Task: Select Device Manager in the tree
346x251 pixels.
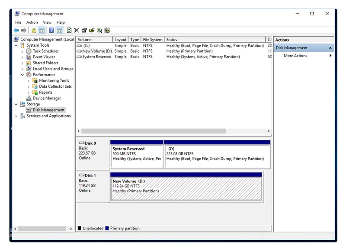Action: (x=47, y=98)
